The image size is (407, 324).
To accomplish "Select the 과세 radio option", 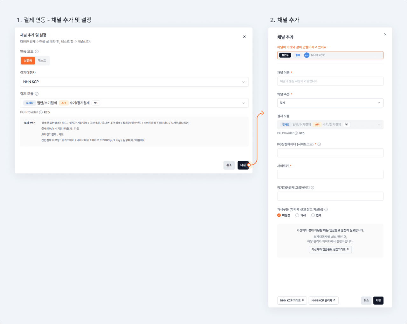I will tap(297, 215).
